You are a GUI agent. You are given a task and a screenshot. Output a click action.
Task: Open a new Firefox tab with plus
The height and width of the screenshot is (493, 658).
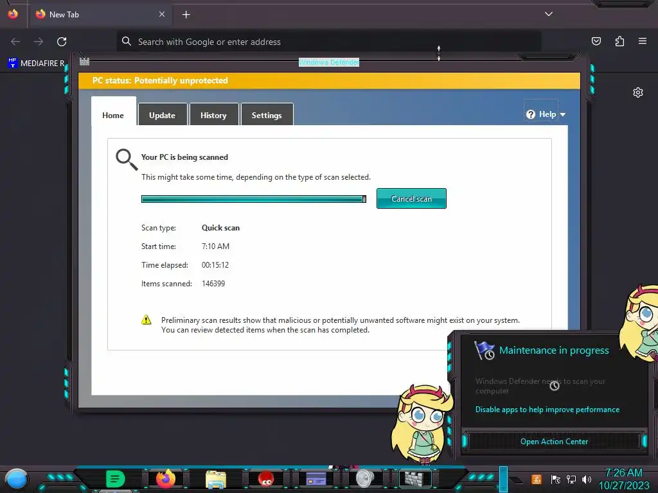click(x=186, y=15)
